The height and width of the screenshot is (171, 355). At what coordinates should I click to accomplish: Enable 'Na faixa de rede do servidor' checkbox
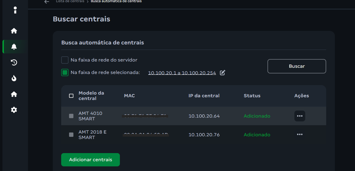click(x=65, y=60)
